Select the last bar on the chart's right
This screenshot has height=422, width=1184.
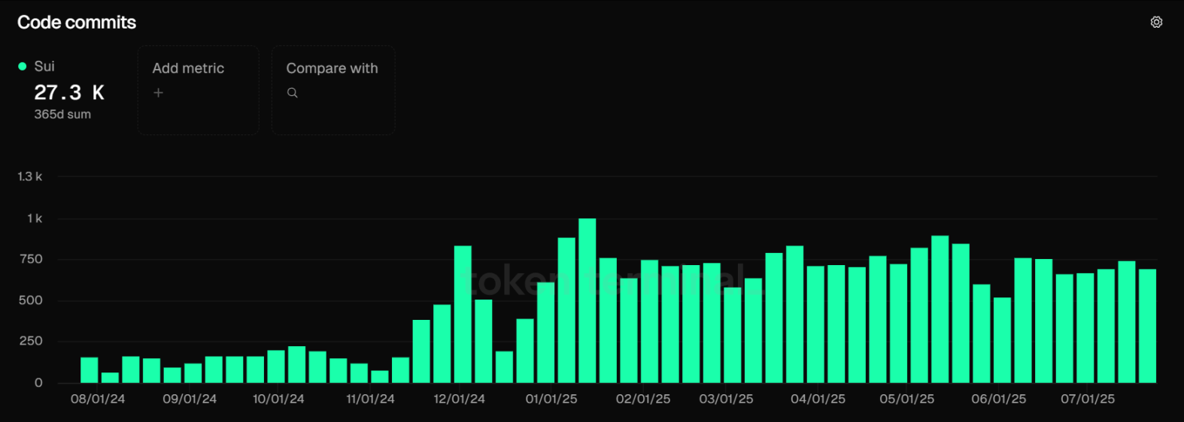coord(1146,326)
